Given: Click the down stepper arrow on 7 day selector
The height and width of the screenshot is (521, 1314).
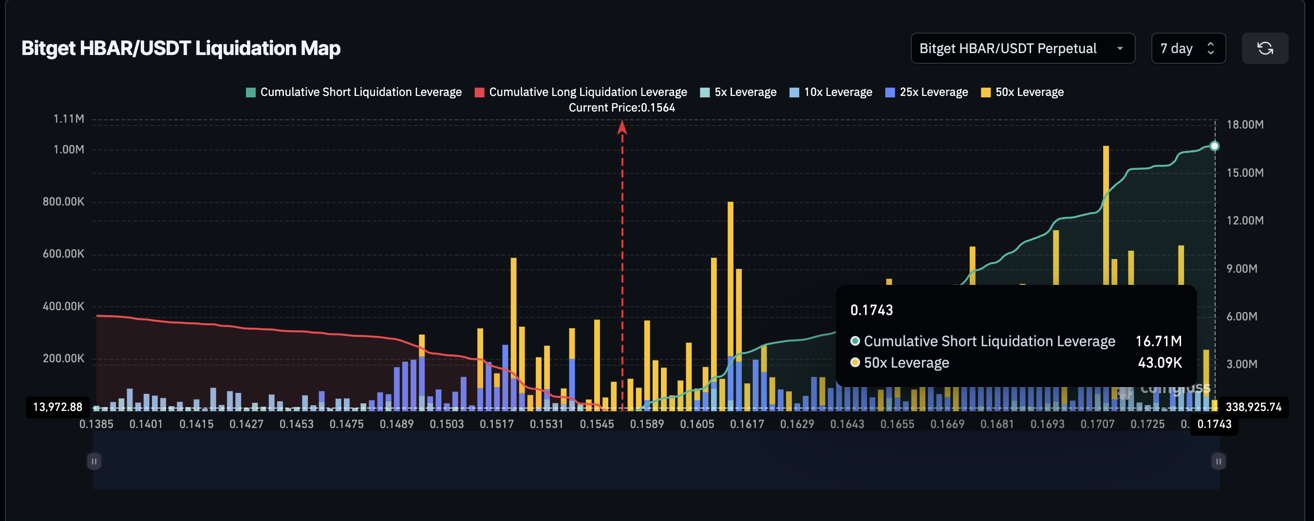Looking at the screenshot, I should [1211, 53].
